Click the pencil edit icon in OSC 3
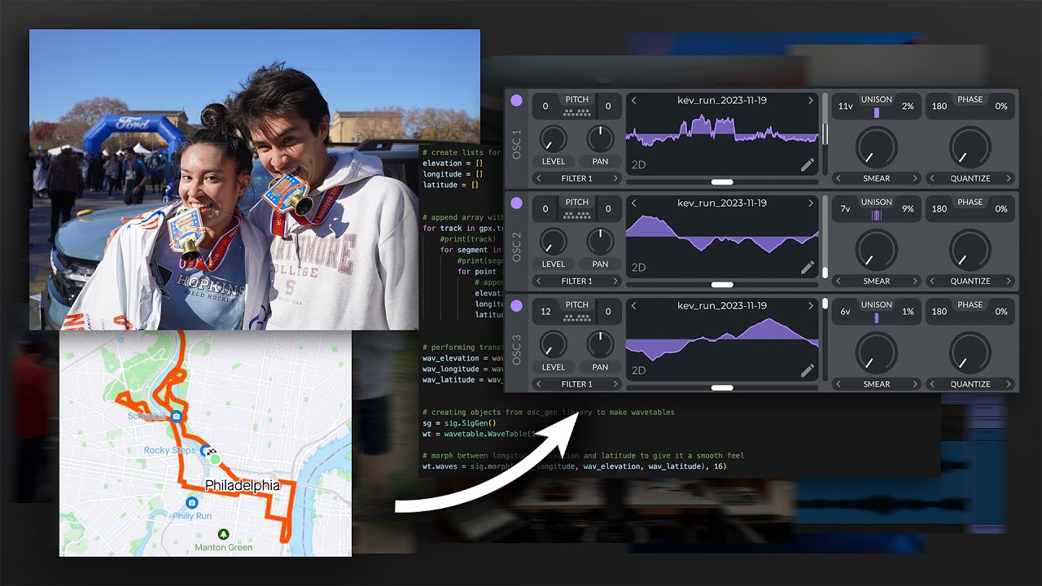 pyautogui.click(x=807, y=370)
